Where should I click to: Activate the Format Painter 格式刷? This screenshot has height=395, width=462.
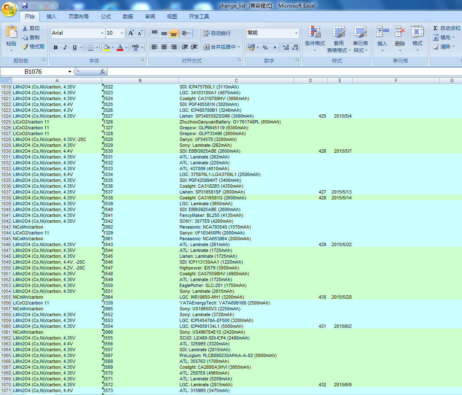click(33, 47)
